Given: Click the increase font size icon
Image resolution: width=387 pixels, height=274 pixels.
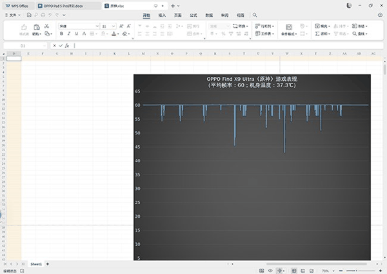Looking at the screenshot, I should [122, 26].
